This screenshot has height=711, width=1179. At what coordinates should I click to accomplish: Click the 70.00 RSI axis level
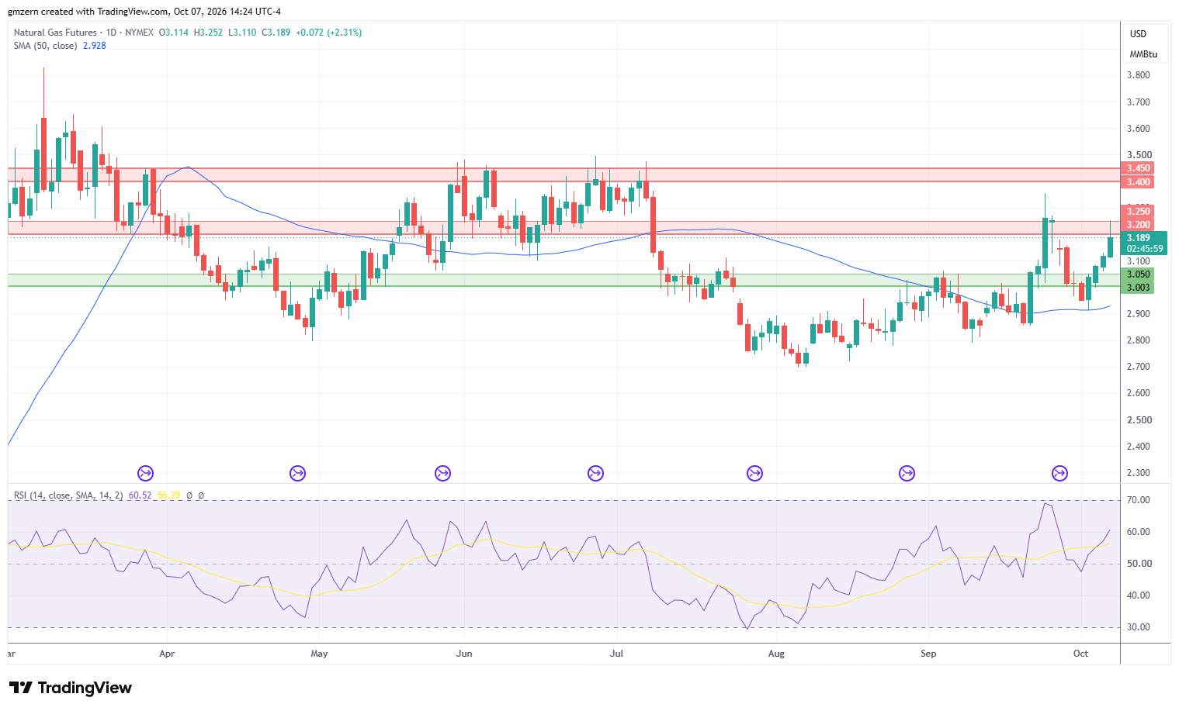point(1139,500)
